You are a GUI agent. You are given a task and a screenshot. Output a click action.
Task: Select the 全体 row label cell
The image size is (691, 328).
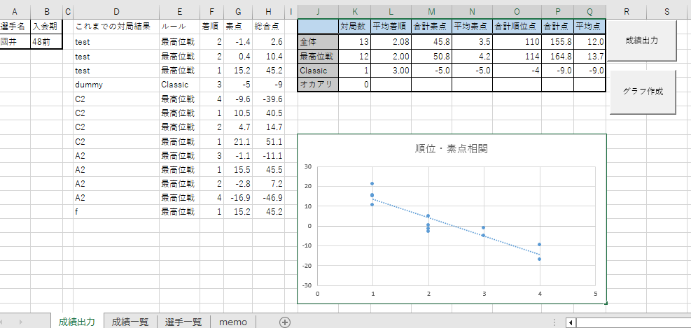[318, 42]
